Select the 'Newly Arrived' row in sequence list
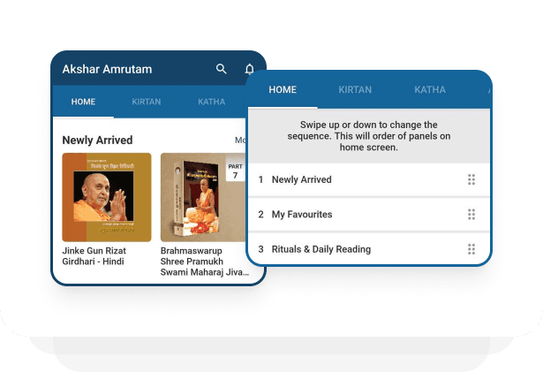The height and width of the screenshot is (372, 543). point(369,179)
